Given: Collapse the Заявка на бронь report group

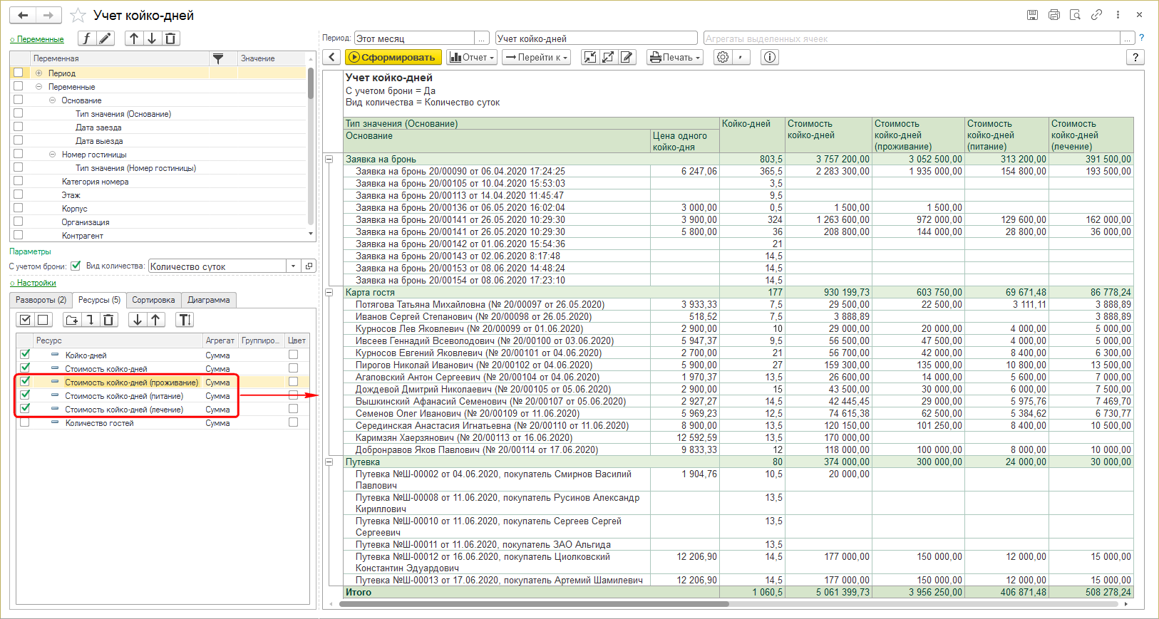Looking at the screenshot, I should pyautogui.click(x=329, y=160).
